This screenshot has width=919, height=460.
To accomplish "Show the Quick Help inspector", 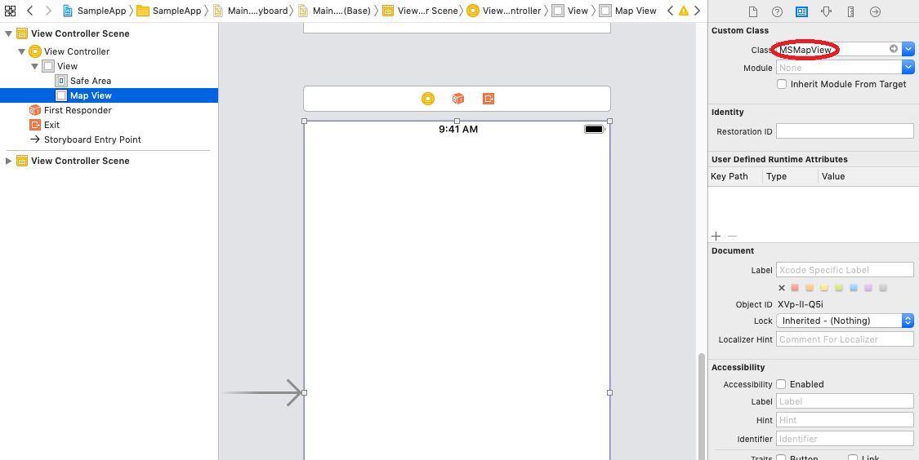I will click(777, 11).
